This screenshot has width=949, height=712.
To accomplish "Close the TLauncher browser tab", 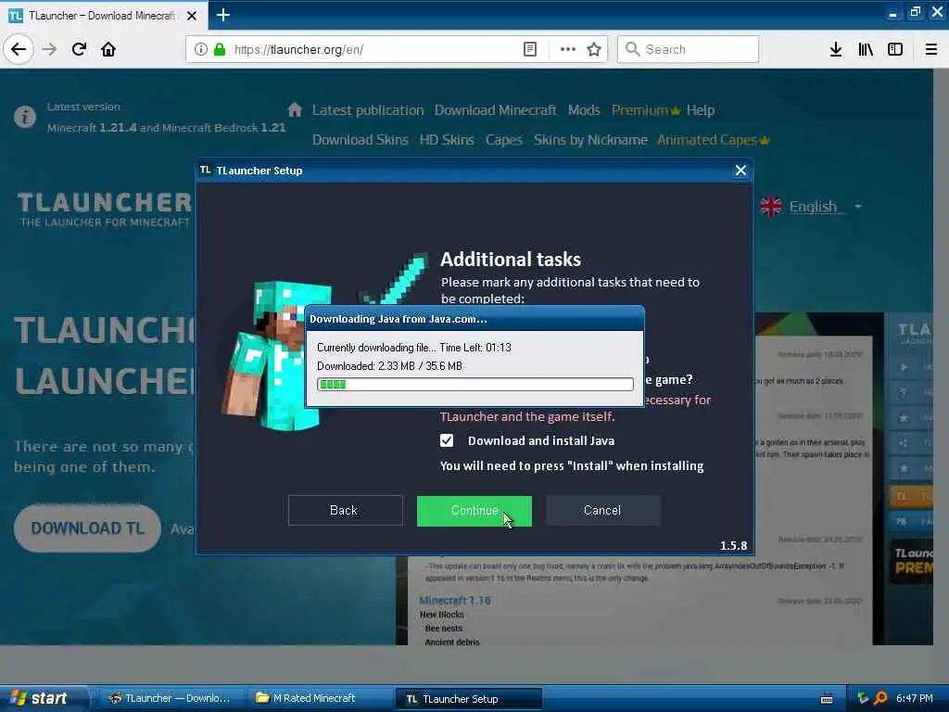I will (x=192, y=16).
